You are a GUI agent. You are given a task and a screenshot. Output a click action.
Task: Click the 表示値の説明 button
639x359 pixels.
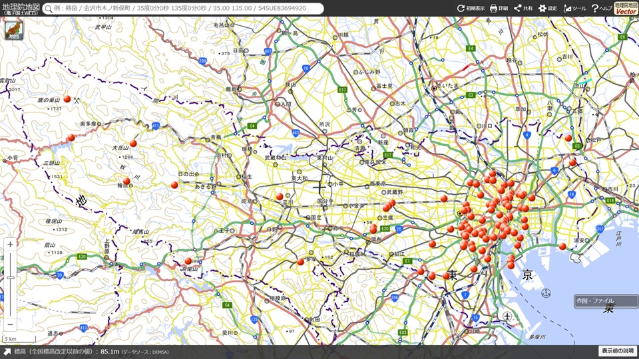[618, 351]
